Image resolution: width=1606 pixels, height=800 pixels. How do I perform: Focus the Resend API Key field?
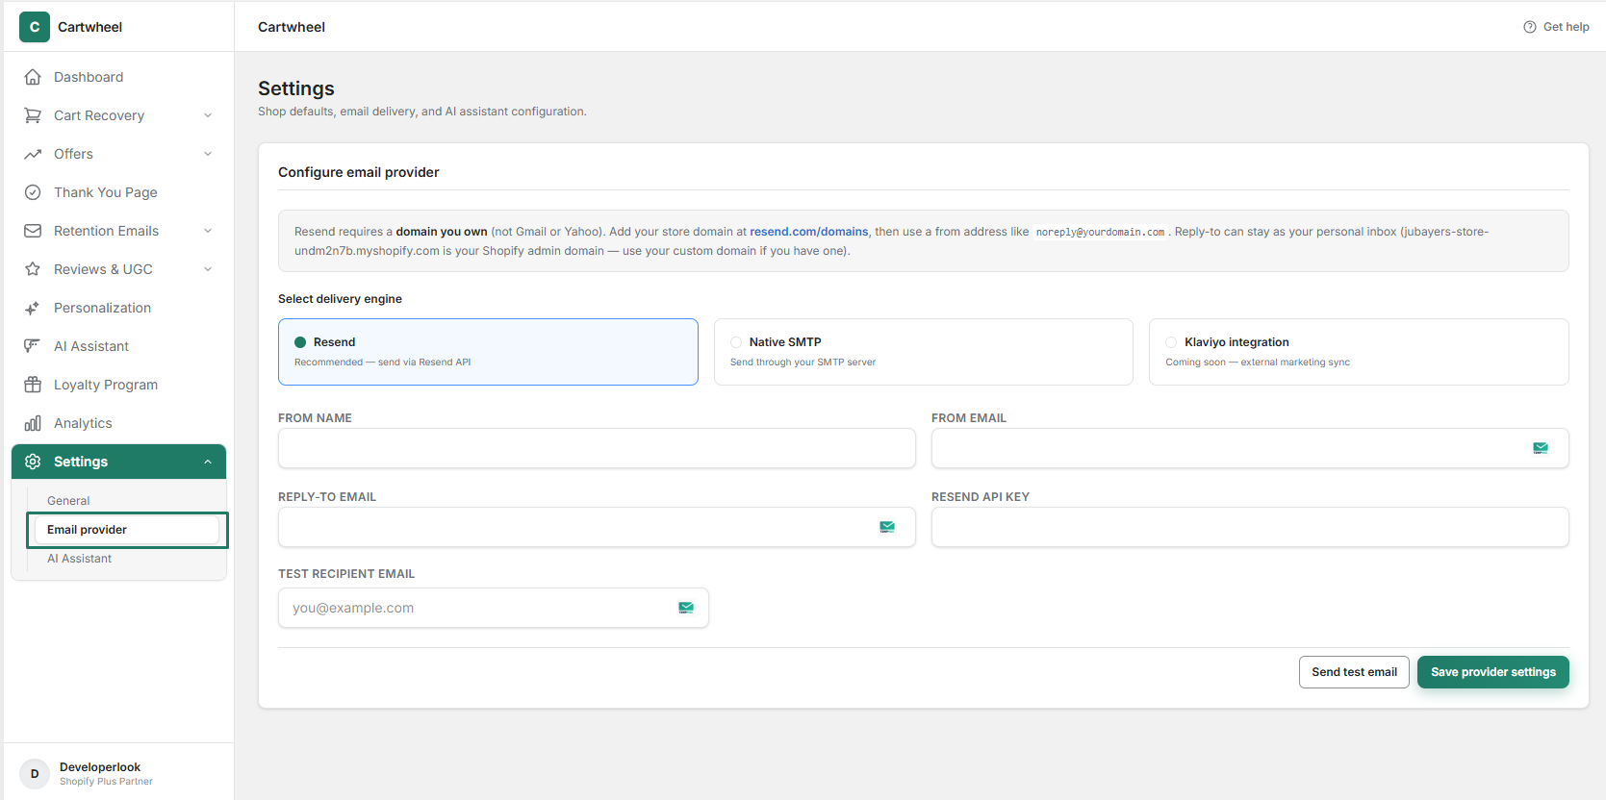pos(1250,527)
